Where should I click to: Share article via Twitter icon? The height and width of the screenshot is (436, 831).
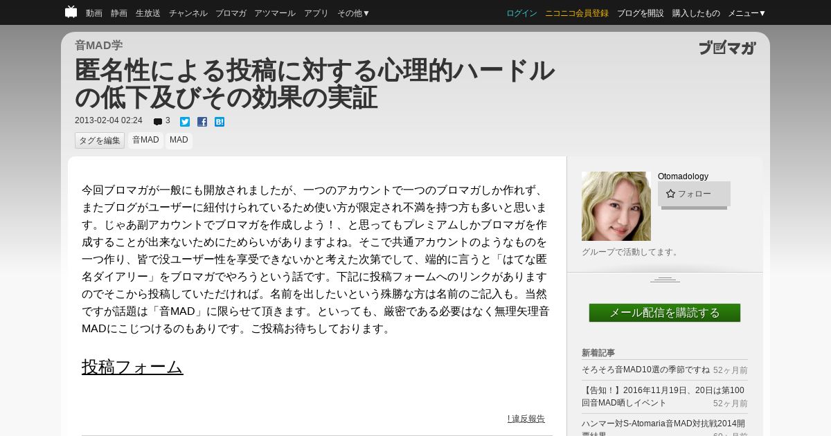185,122
